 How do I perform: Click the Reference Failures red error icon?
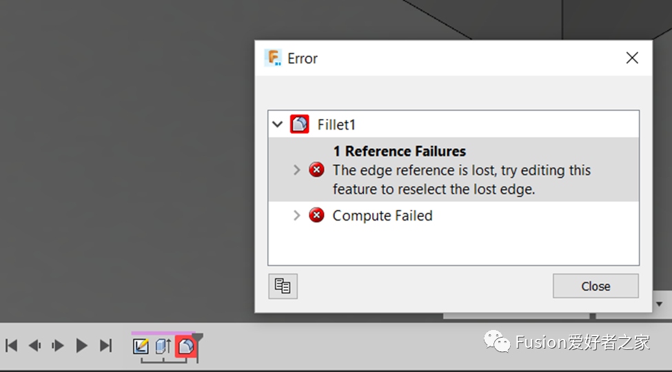point(316,170)
